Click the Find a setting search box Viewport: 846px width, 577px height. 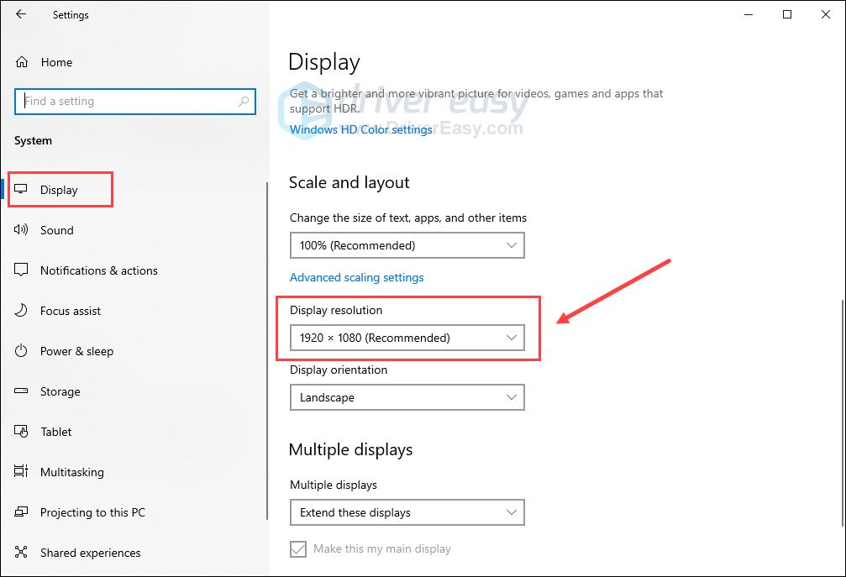pos(126,102)
